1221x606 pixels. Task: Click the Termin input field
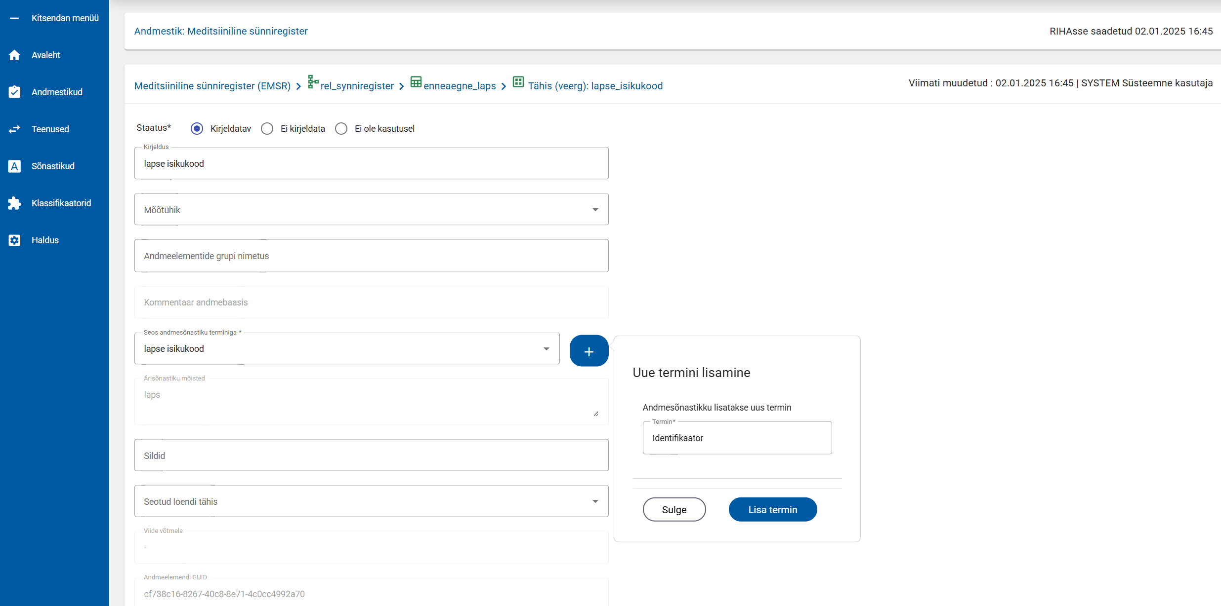[737, 438]
